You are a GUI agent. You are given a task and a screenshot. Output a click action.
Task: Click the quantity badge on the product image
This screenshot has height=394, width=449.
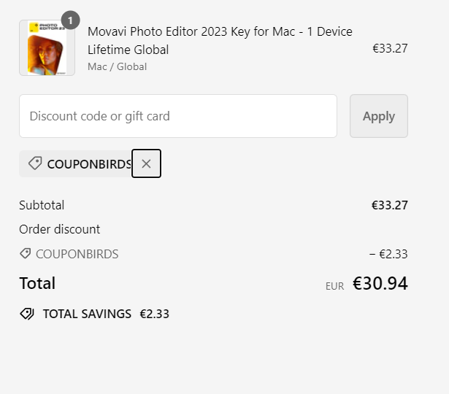pos(70,20)
